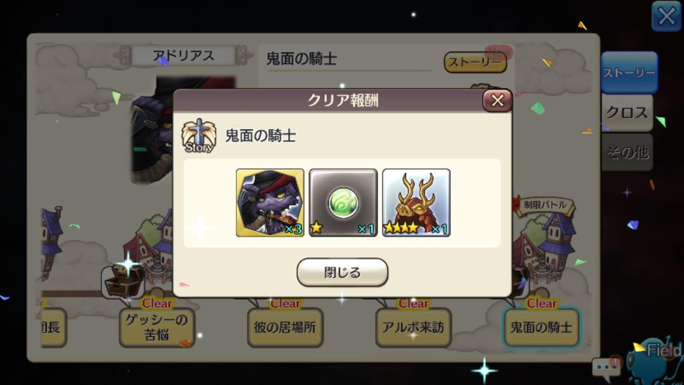Tap the antlered samurai helmet reward
Image resolution: width=684 pixels, height=385 pixels.
point(416,203)
